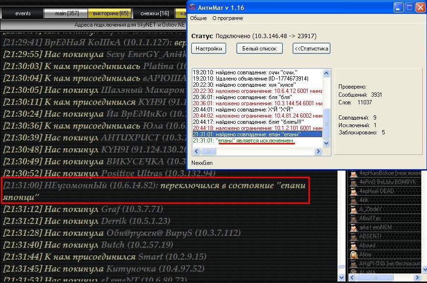Click the AntiMat icon in the title bar
Viewport: 427px width, 283px height.
193,8
